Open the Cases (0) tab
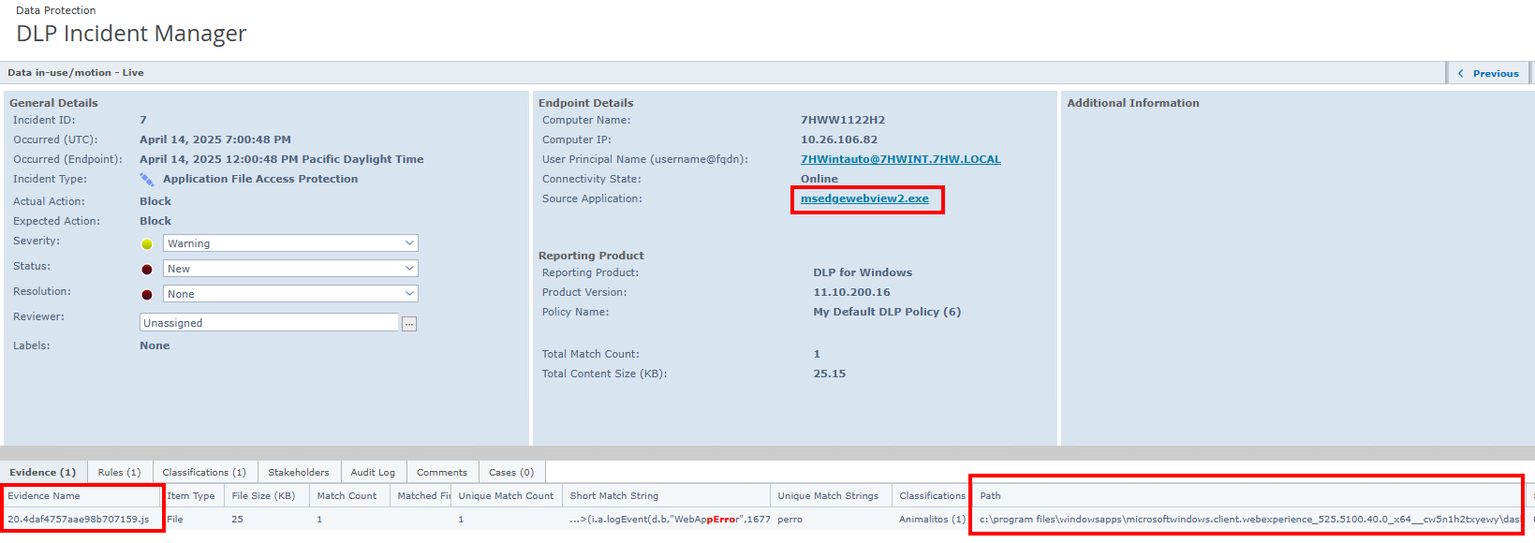 coord(511,472)
